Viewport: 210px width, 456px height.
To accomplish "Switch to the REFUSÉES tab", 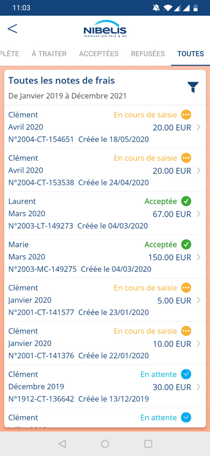I will (x=148, y=54).
